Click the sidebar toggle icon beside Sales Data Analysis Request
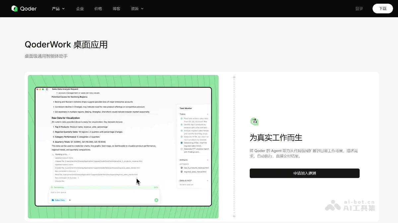This screenshot has width=398, height=223. 46,89
